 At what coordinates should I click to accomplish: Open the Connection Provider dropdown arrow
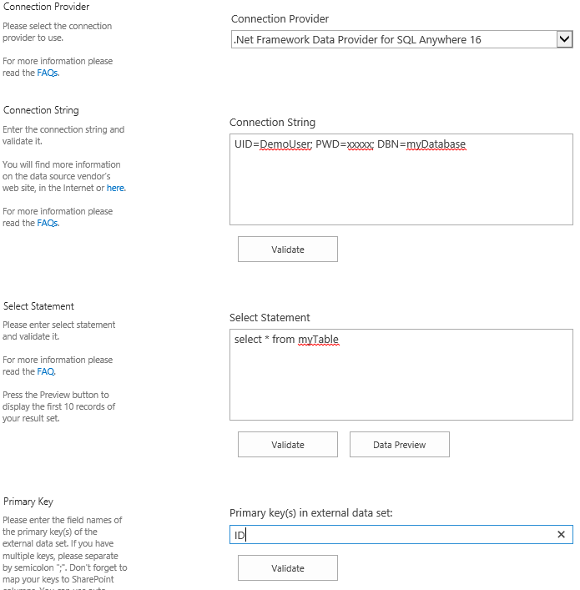coord(564,39)
